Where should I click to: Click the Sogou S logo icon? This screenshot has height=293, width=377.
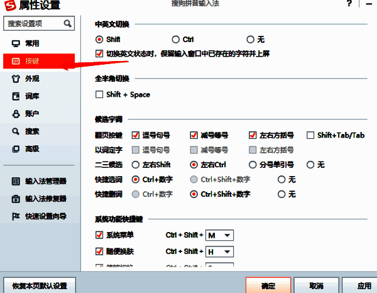click(x=10, y=5)
